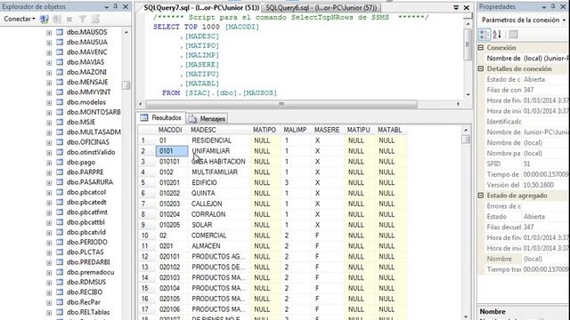Select the EDIFICIO cell
This screenshot has height=320, width=570.
point(219,182)
